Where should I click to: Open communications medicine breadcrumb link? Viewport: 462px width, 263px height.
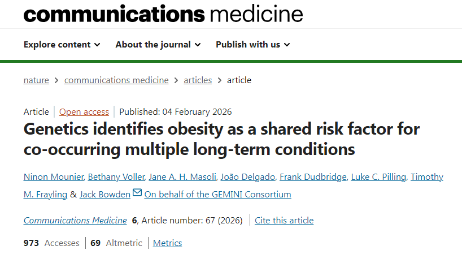pos(116,80)
